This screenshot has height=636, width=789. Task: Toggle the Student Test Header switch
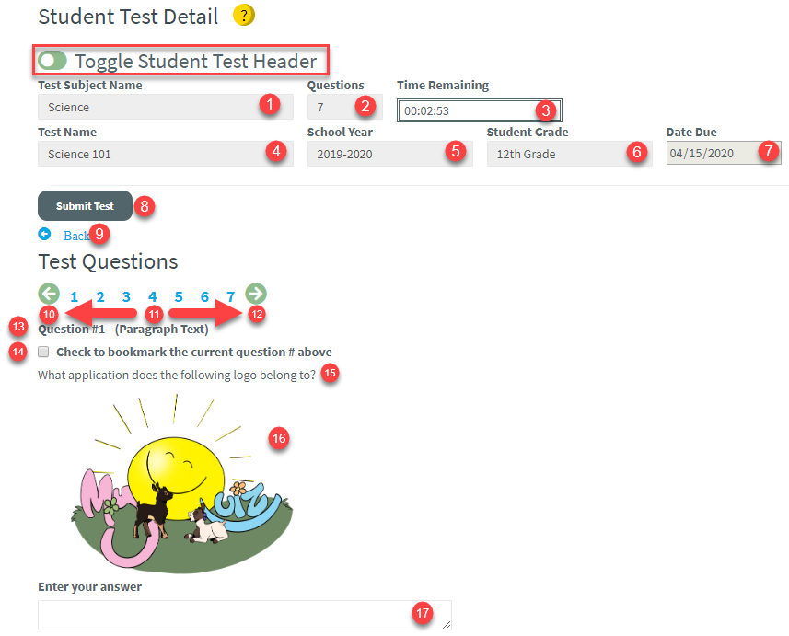pyautogui.click(x=52, y=59)
